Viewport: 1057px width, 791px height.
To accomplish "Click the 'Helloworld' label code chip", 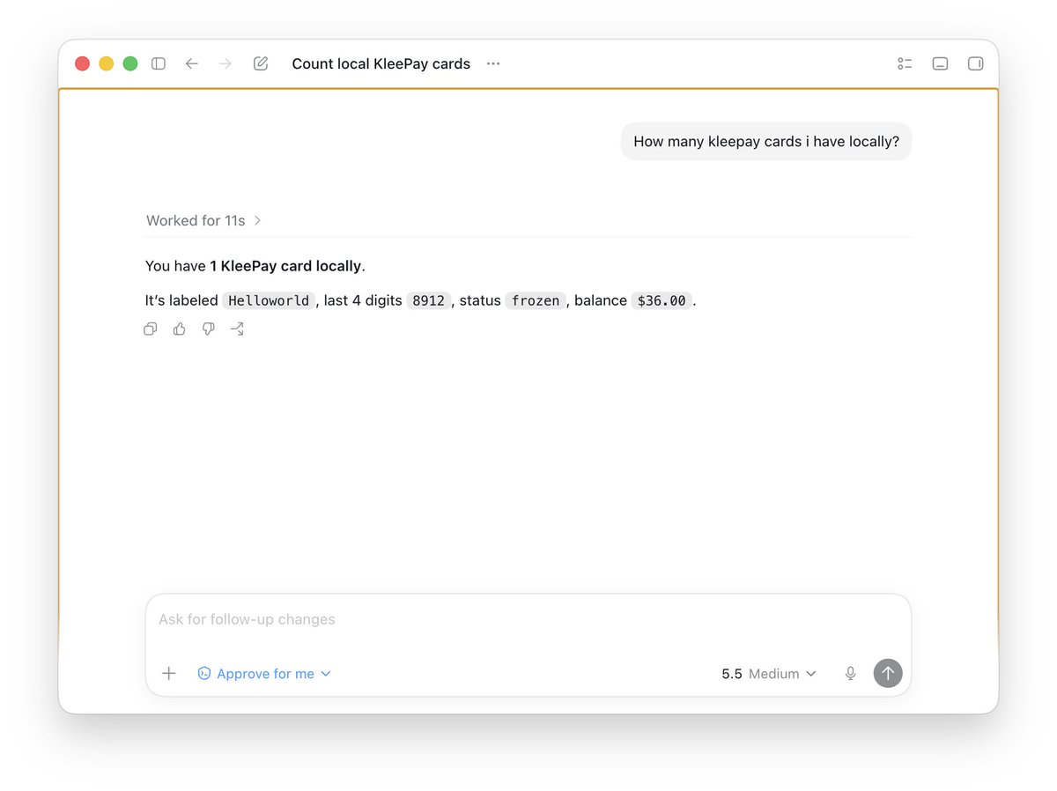I will (269, 300).
